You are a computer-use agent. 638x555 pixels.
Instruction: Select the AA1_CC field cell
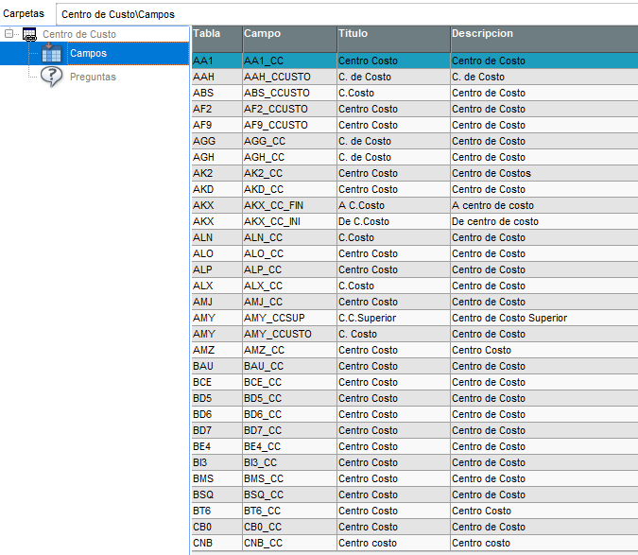290,61
